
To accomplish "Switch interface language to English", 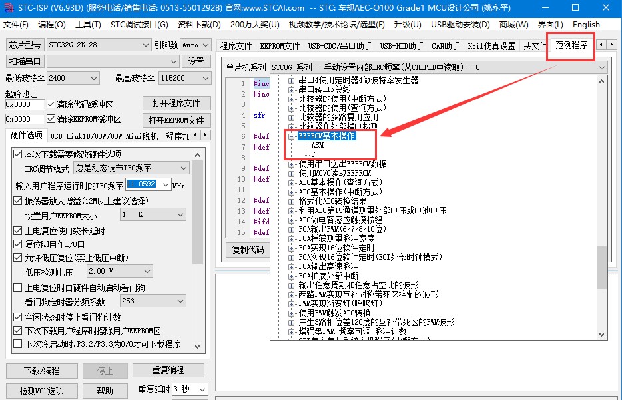I will click(586, 25).
